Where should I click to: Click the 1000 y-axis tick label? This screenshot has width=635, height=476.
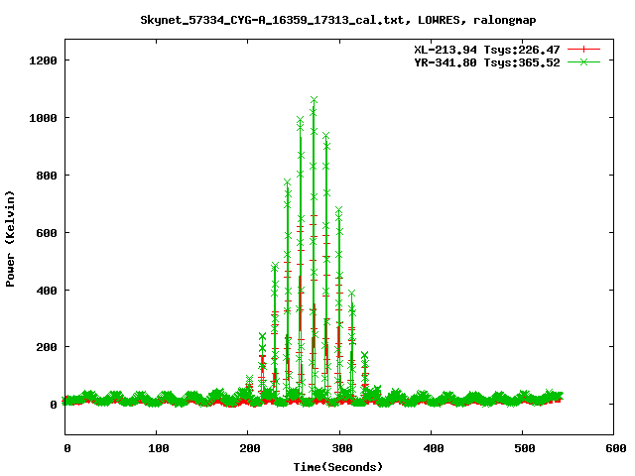pos(43,118)
